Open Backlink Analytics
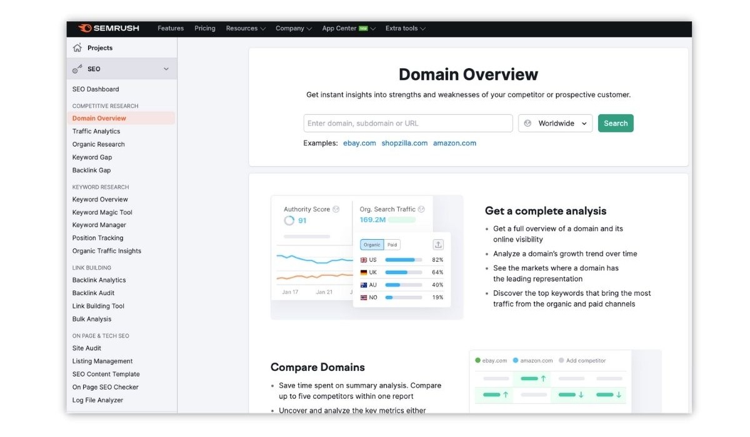The width and height of the screenshot is (750, 437). (x=99, y=280)
